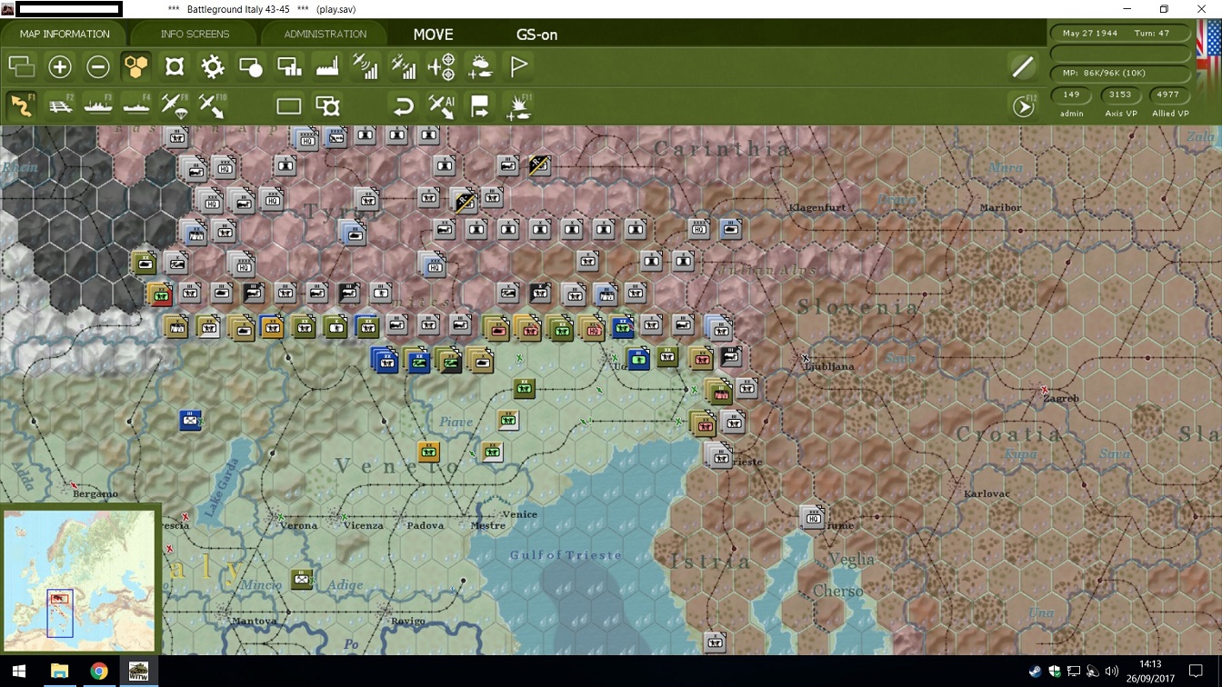Click the MOVE mode label
The height and width of the screenshot is (687, 1222).
(433, 35)
